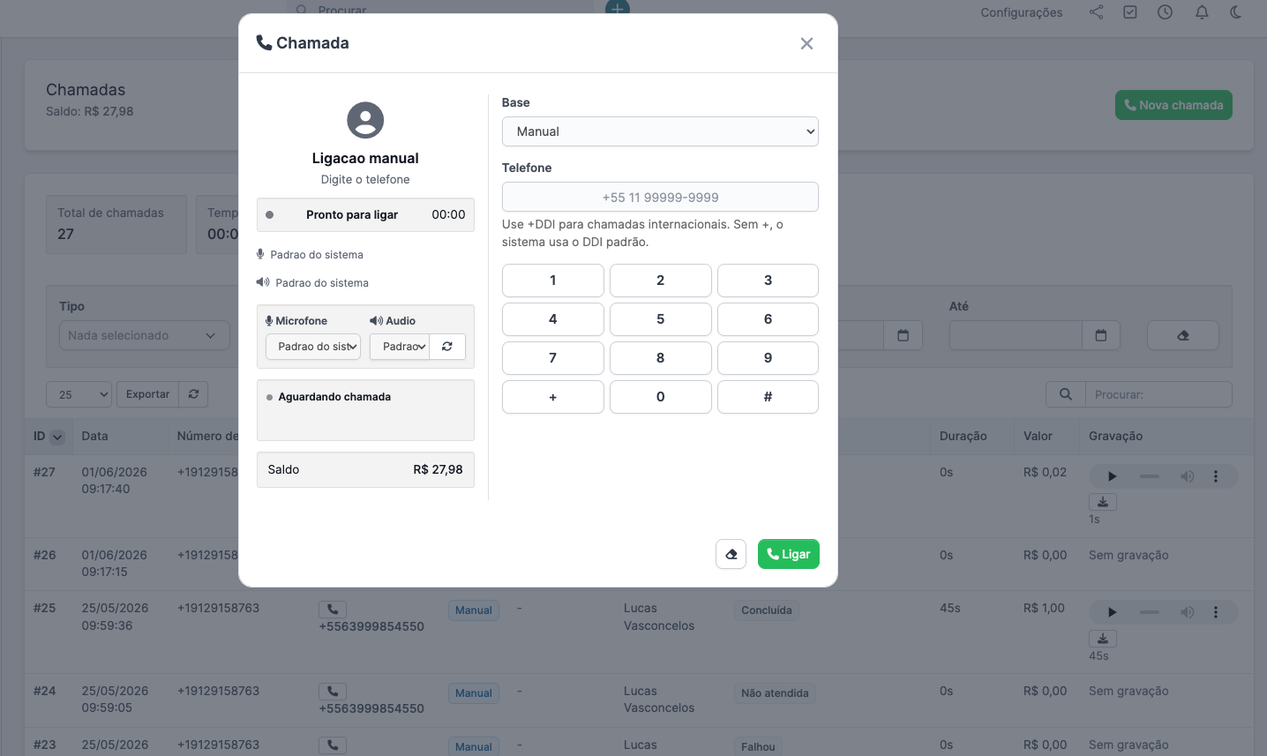Click the Ligacao manual avatar icon

click(x=365, y=120)
